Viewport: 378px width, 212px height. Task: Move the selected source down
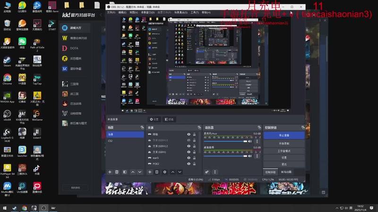point(180,172)
